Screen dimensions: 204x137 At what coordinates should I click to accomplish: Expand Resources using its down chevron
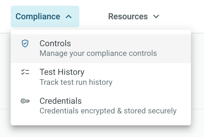(x=156, y=17)
